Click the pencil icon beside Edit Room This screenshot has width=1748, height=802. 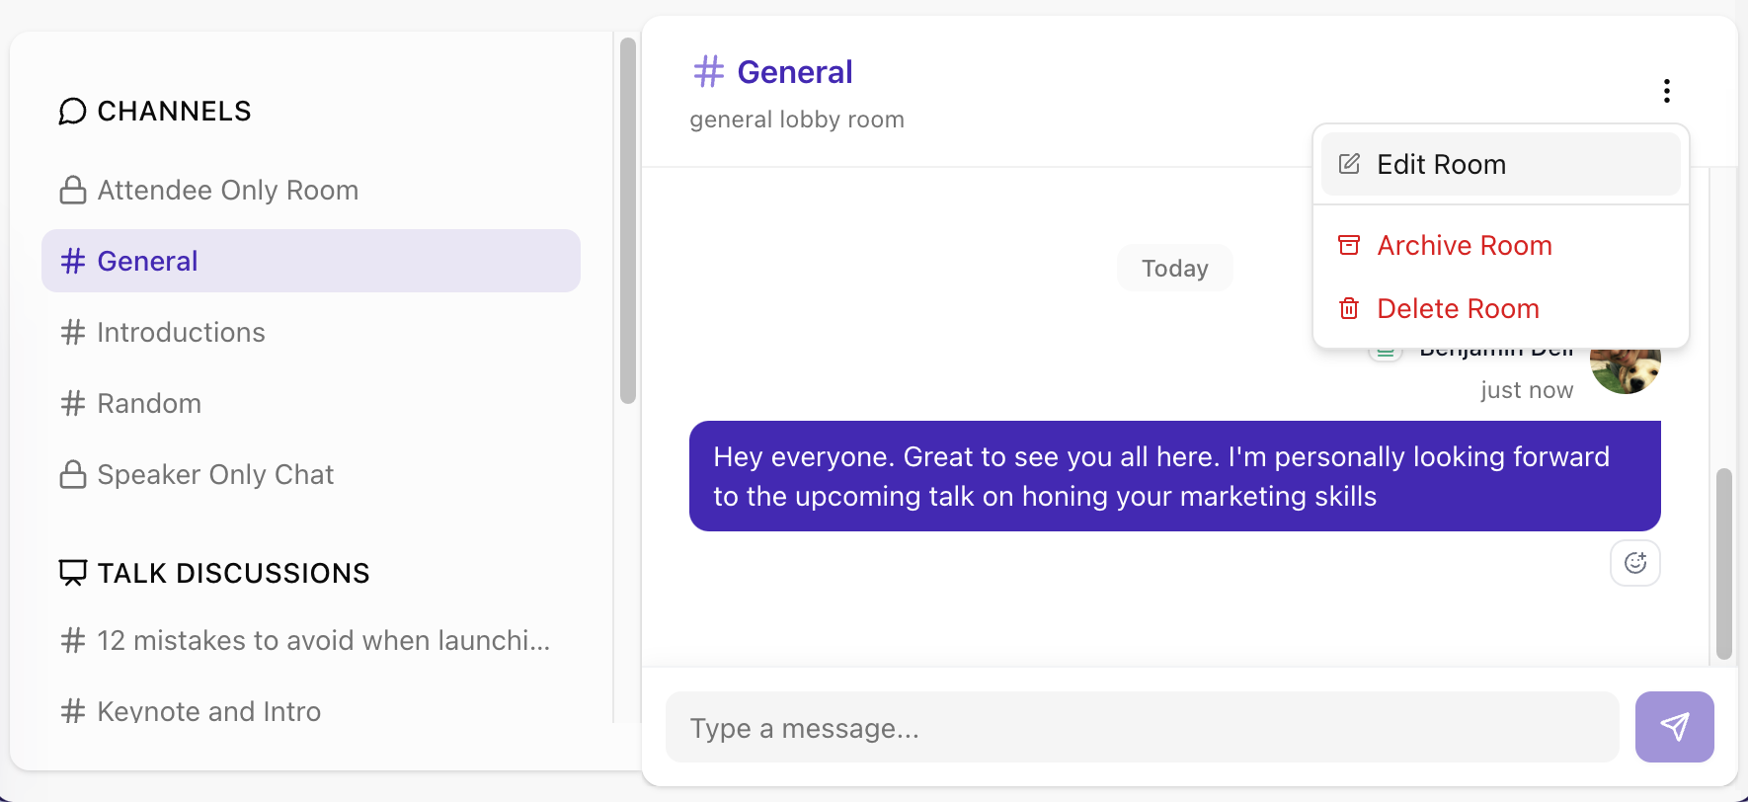[1349, 164]
